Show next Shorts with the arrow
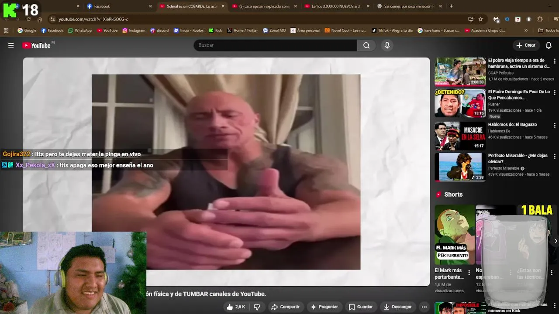This screenshot has height=314, width=559. point(555,241)
